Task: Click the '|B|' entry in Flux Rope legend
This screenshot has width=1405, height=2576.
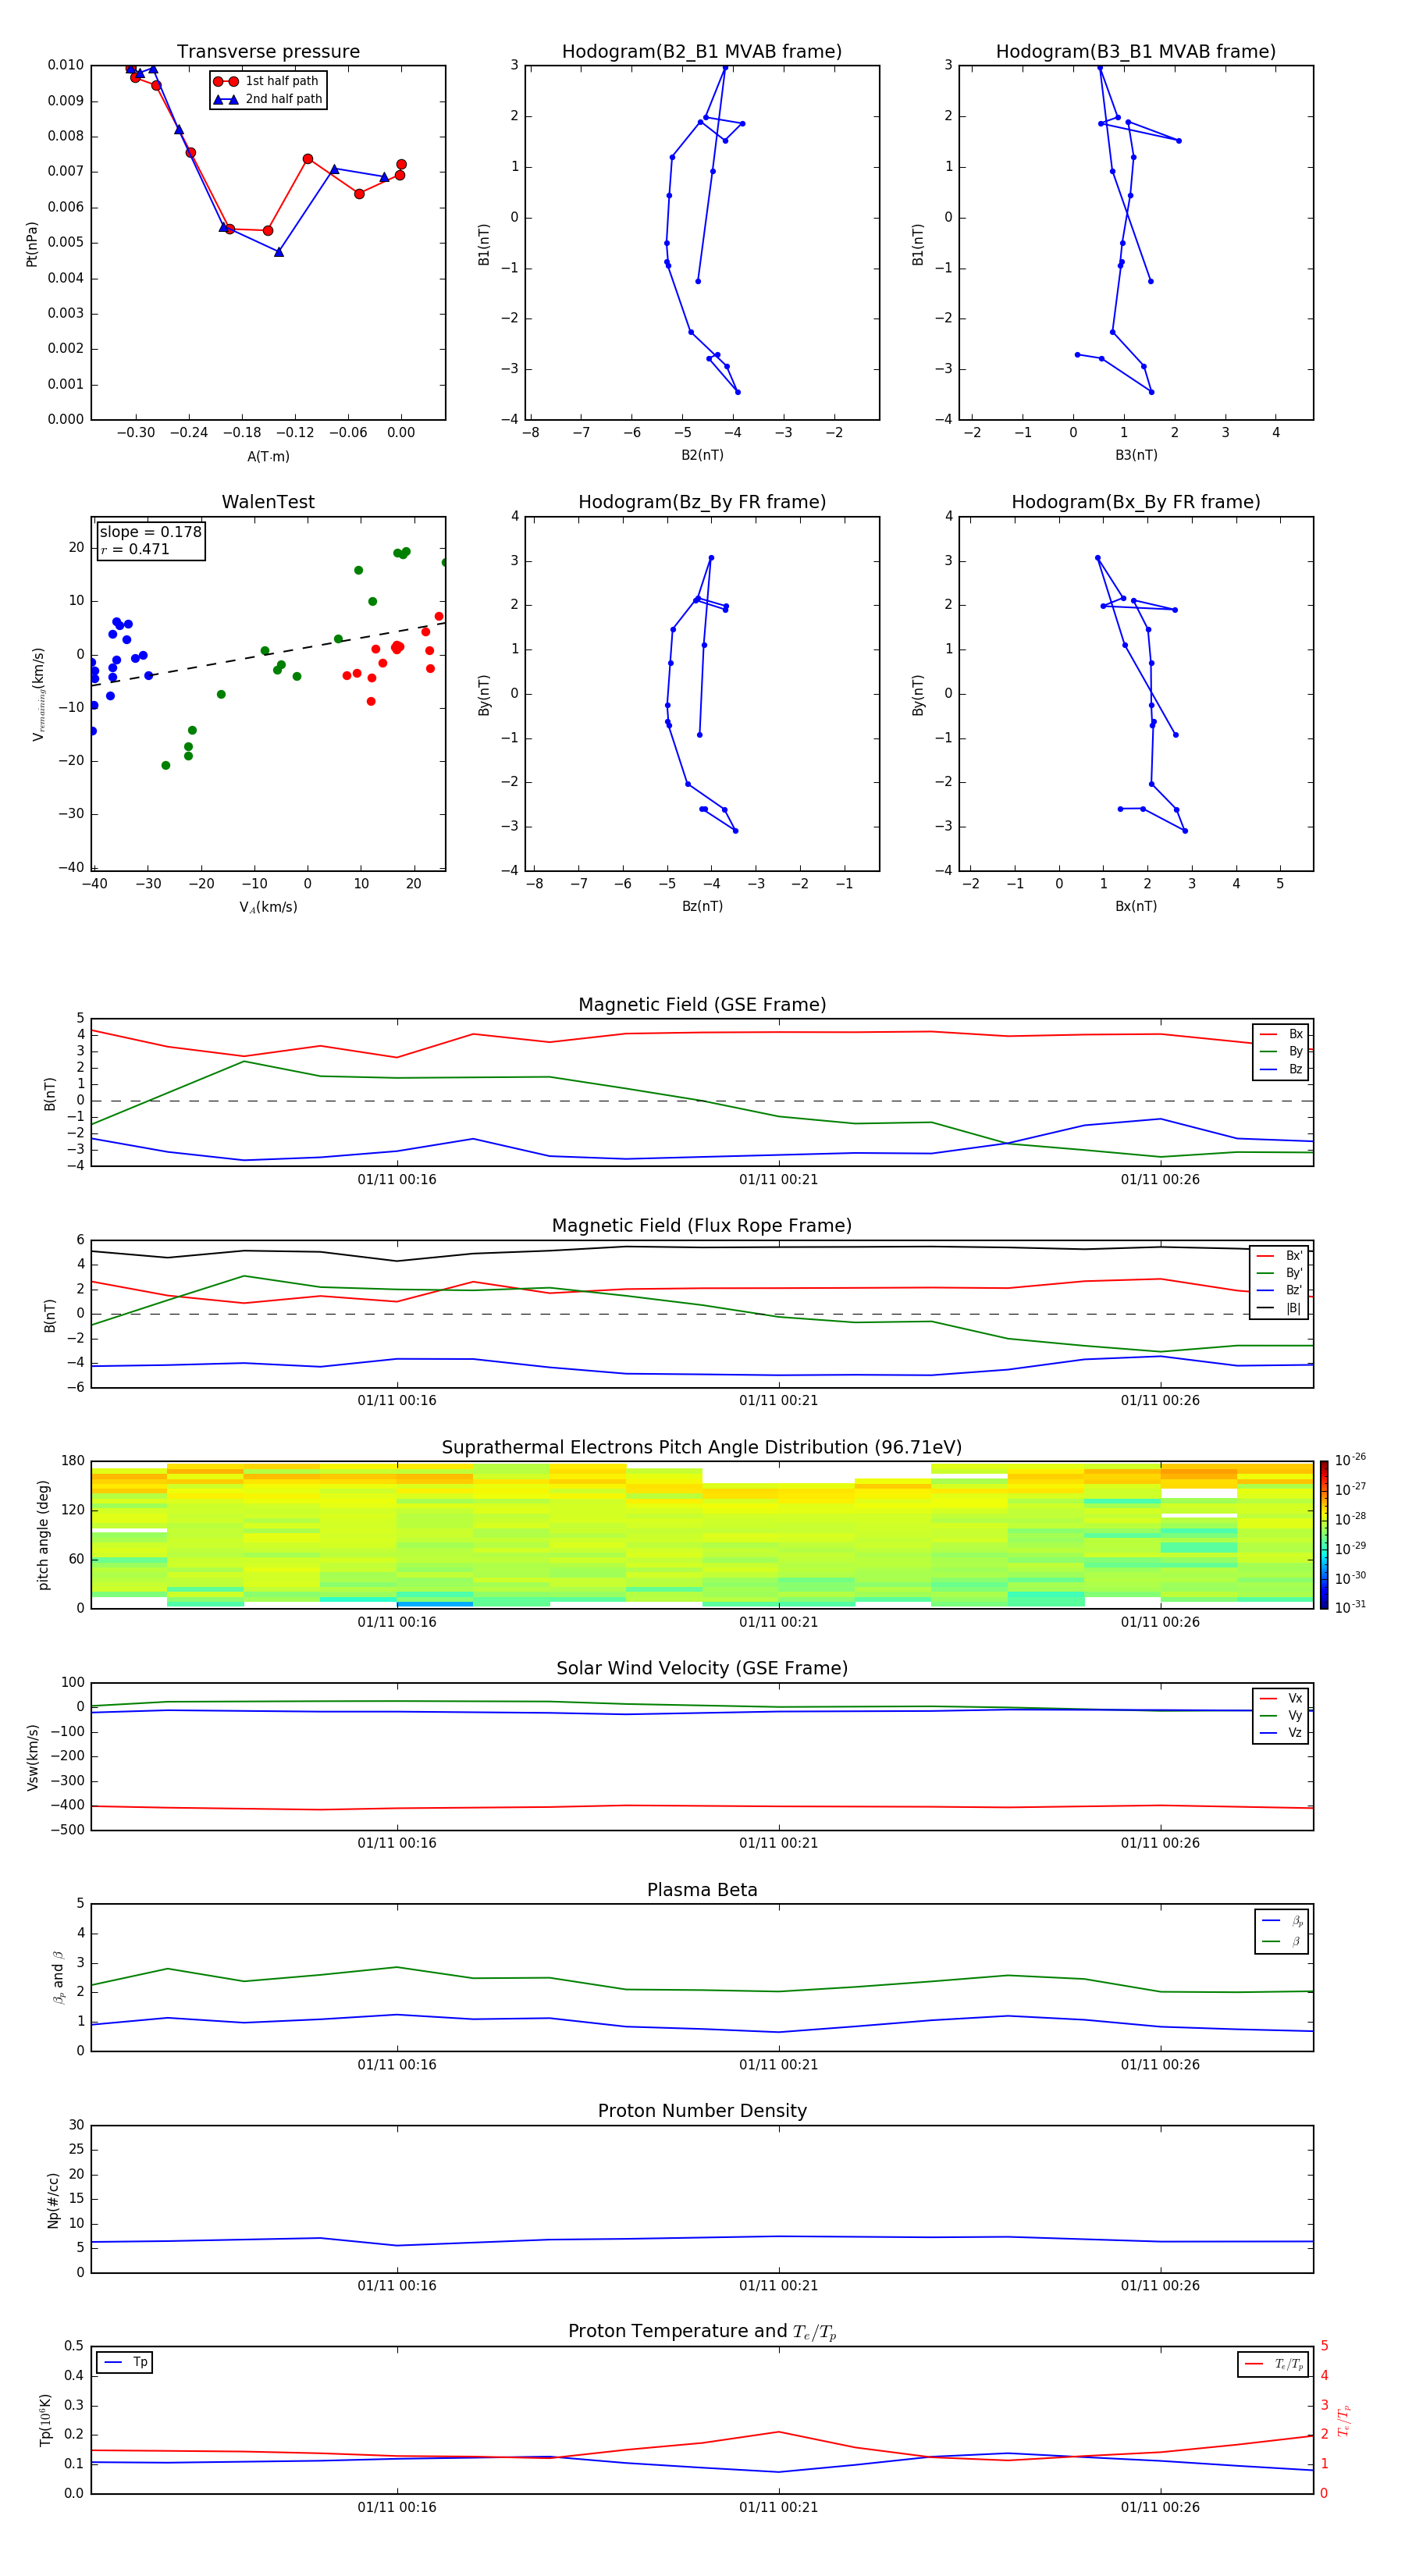Action: tap(1280, 1308)
